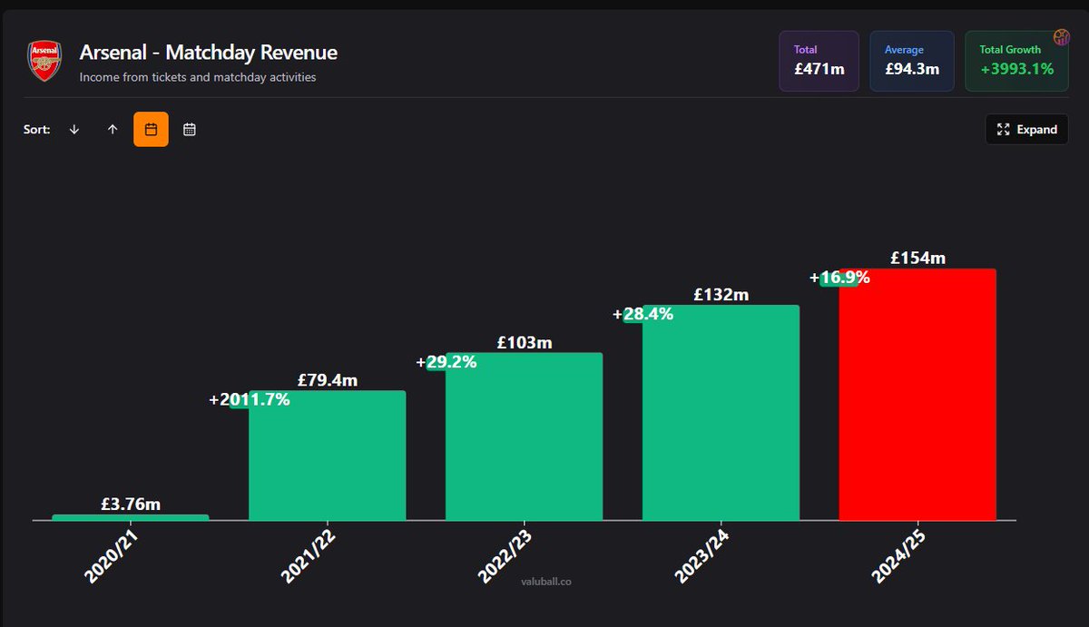This screenshot has height=627, width=1089.
Task: Click the £154m value label
Action: 917,259
